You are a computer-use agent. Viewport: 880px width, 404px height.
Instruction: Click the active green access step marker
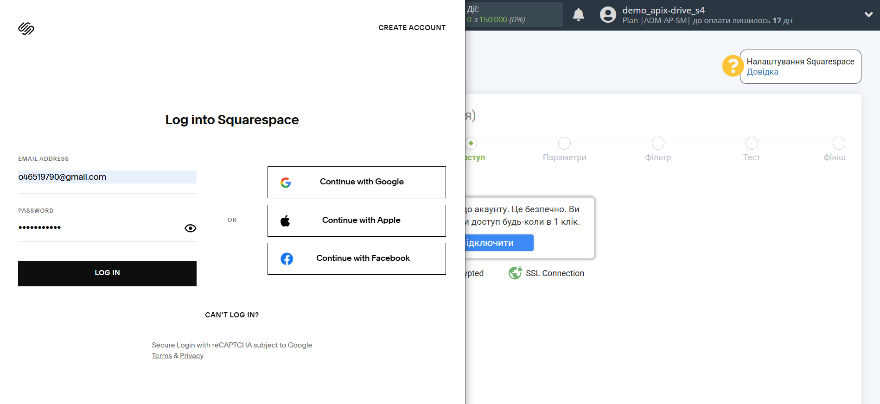tap(471, 143)
